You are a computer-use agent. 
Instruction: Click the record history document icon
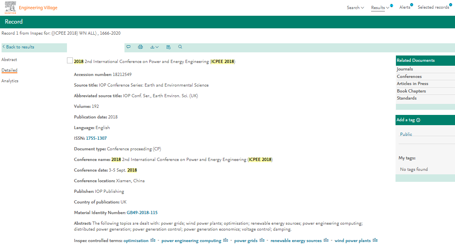coord(168,47)
